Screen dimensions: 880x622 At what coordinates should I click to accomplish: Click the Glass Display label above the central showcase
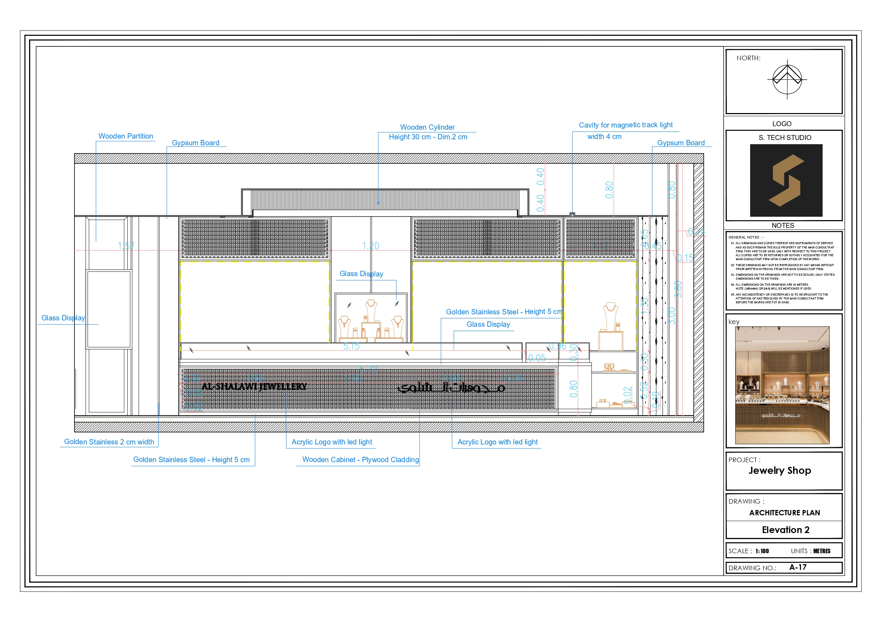[x=361, y=274]
